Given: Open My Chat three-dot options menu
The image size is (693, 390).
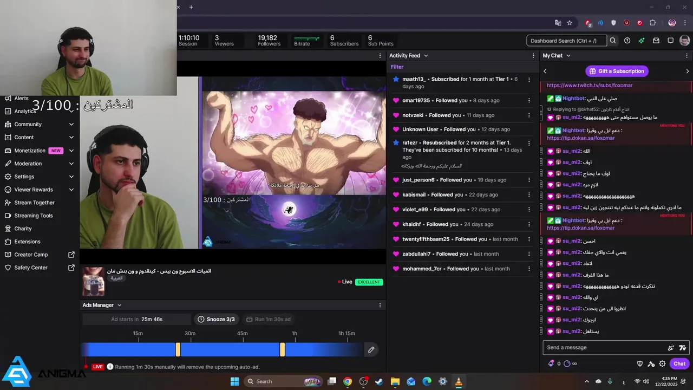Looking at the screenshot, I should (687, 56).
